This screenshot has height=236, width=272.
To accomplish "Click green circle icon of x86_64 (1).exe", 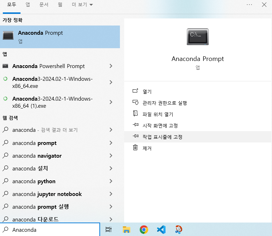I will pos(5,99).
